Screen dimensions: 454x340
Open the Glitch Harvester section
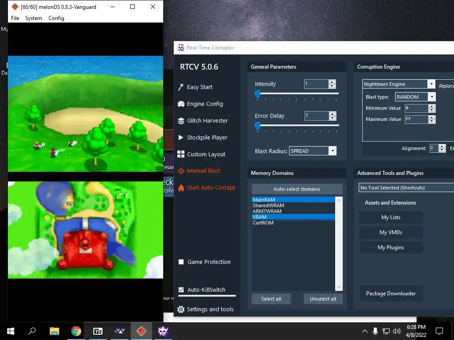(207, 120)
